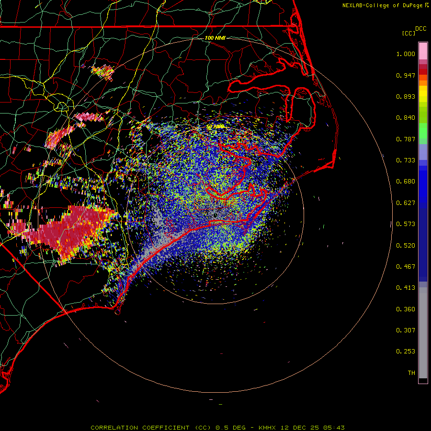
Task: Click the 0.360 legend value
Action: point(406,309)
